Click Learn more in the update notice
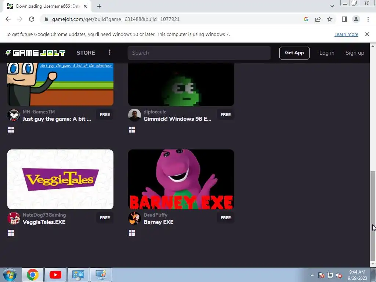Viewport: 376px width, 282px height. pos(346,34)
